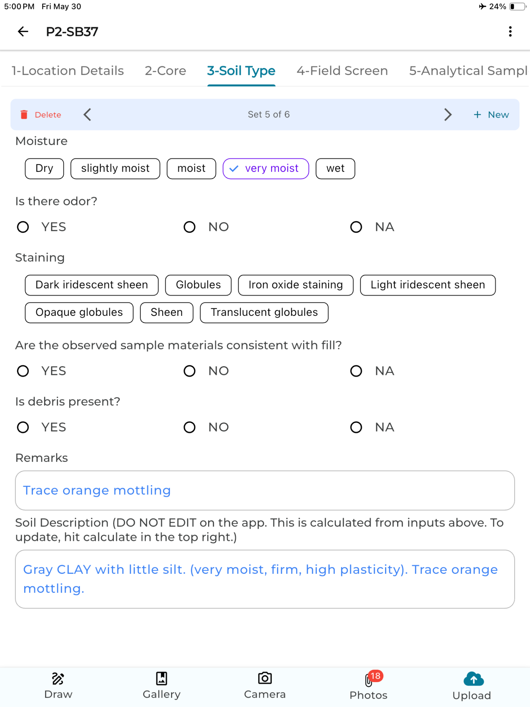This screenshot has height=707, width=530.
Task: Open the three-dot overflow menu
Action: tap(510, 32)
